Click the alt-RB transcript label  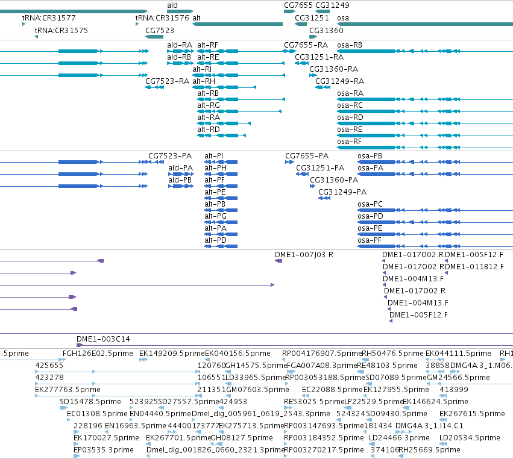point(208,93)
